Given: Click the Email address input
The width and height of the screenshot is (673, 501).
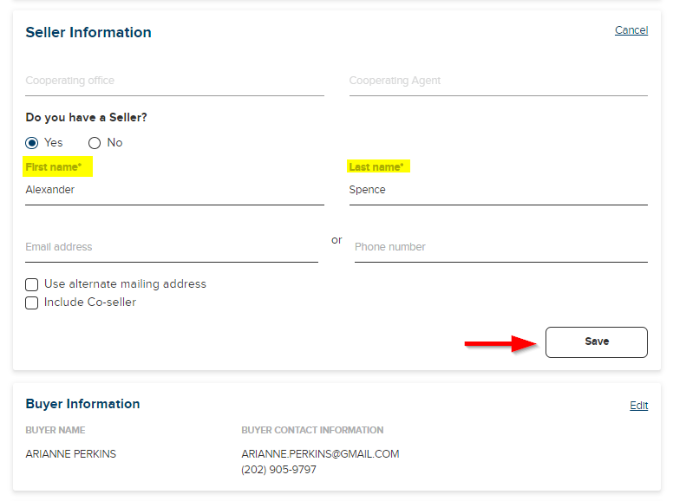Looking at the screenshot, I should tap(172, 247).
